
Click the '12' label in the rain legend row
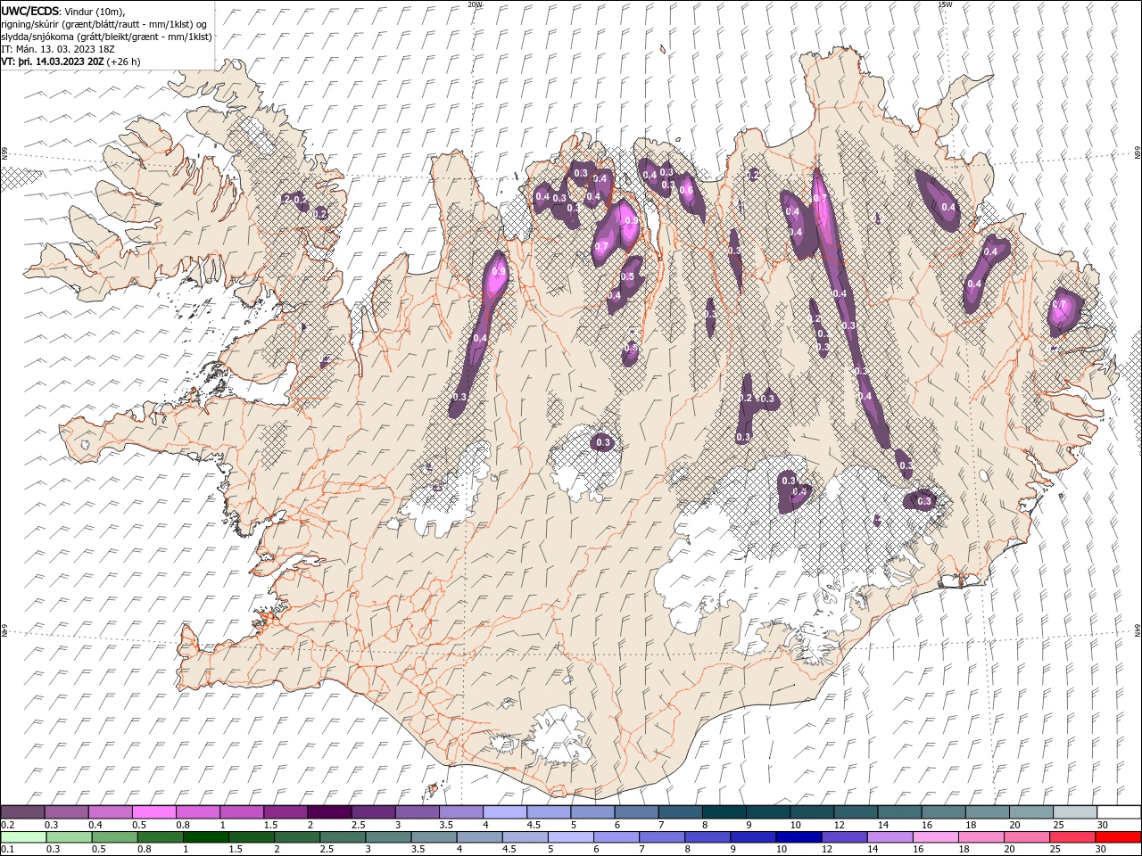coord(827,850)
